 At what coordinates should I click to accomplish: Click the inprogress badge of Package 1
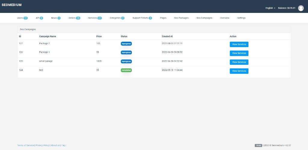pyautogui.click(x=126, y=52)
